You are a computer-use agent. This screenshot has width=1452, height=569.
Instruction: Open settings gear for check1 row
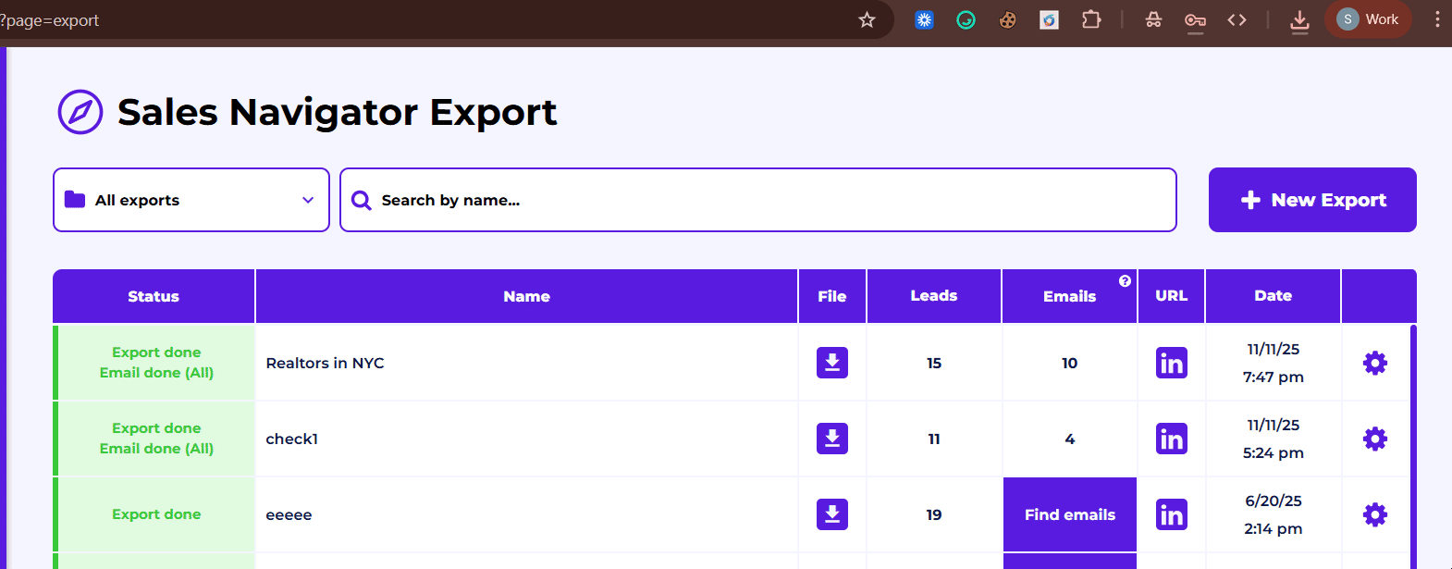tap(1375, 439)
